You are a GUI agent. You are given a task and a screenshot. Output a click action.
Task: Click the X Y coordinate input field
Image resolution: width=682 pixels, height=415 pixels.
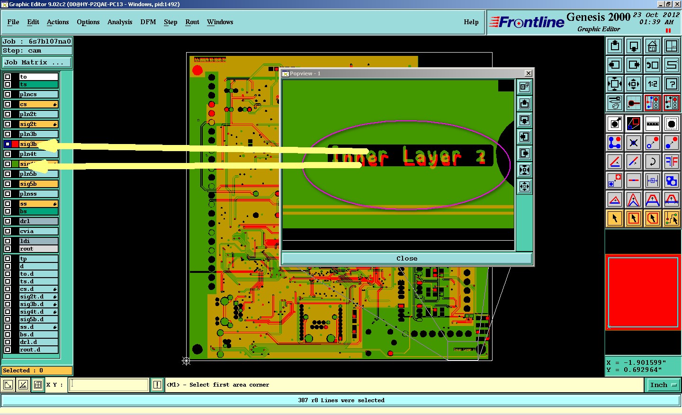pos(109,385)
